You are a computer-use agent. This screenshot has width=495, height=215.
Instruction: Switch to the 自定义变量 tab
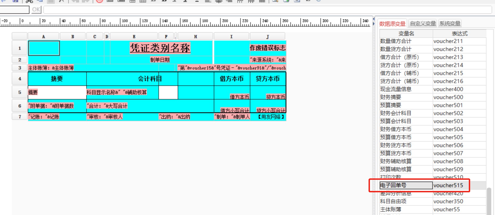tap(423, 24)
